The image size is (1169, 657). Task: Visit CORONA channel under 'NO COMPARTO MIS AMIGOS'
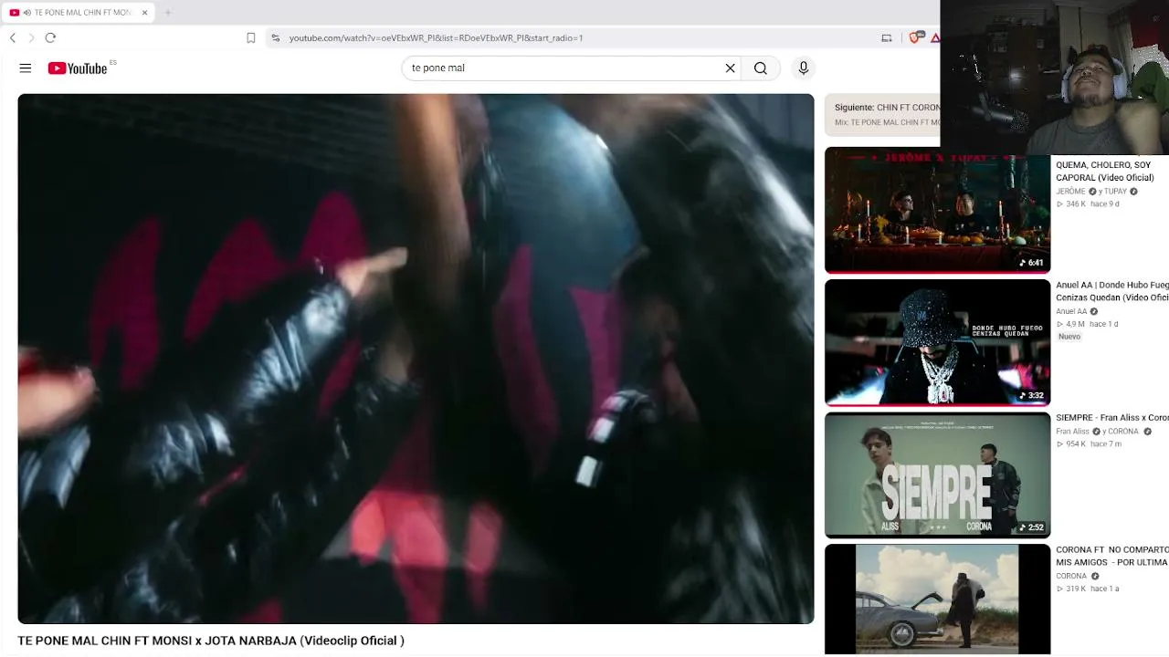click(1071, 577)
